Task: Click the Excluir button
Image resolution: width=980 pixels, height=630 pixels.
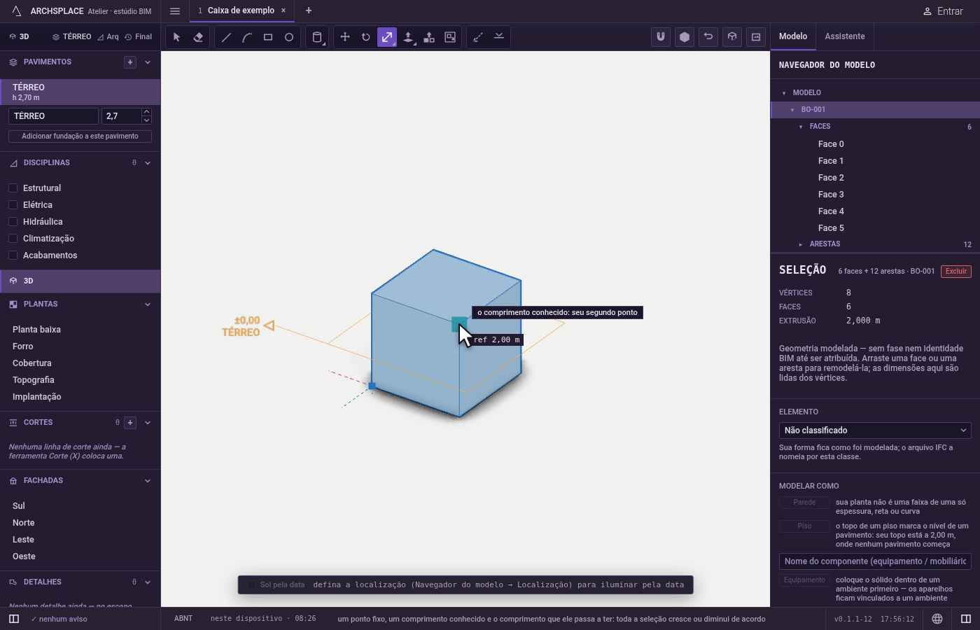Action: click(x=956, y=272)
